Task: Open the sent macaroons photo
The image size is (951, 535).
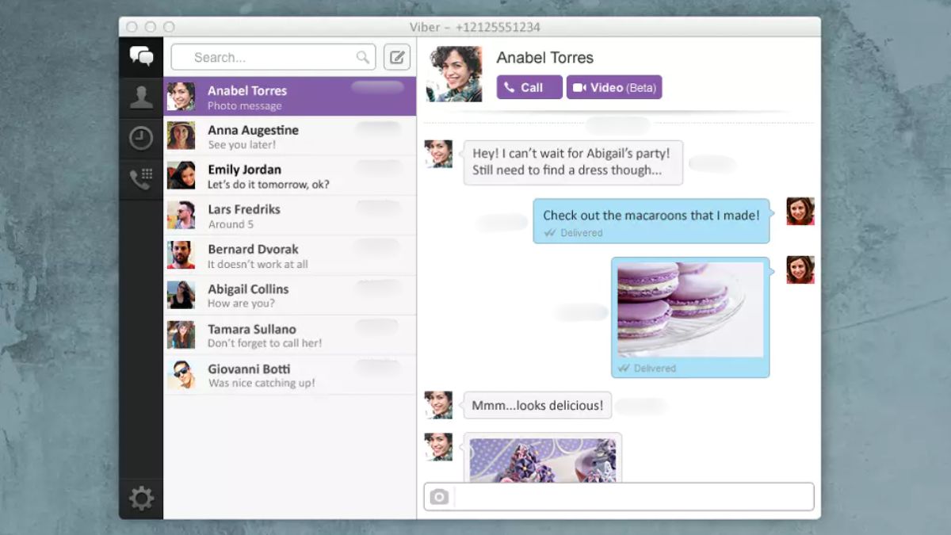Action: [x=690, y=310]
